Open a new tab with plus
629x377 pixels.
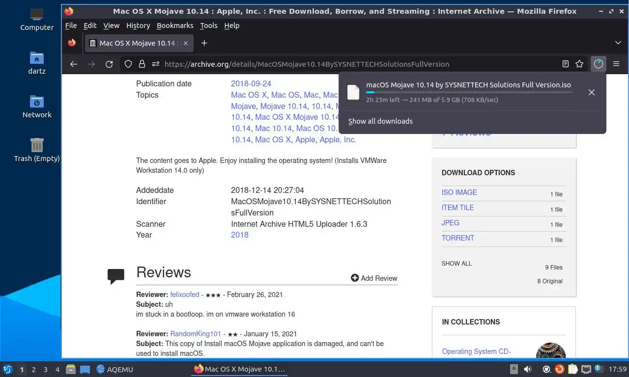pos(204,43)
